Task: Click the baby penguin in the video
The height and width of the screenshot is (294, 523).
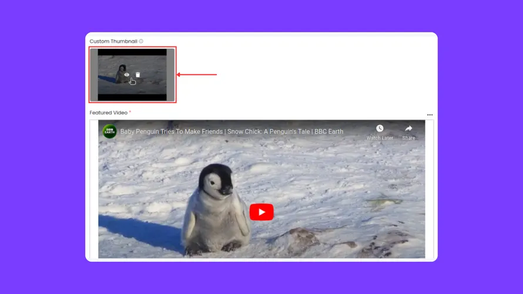Action: (x=216, y=205)
